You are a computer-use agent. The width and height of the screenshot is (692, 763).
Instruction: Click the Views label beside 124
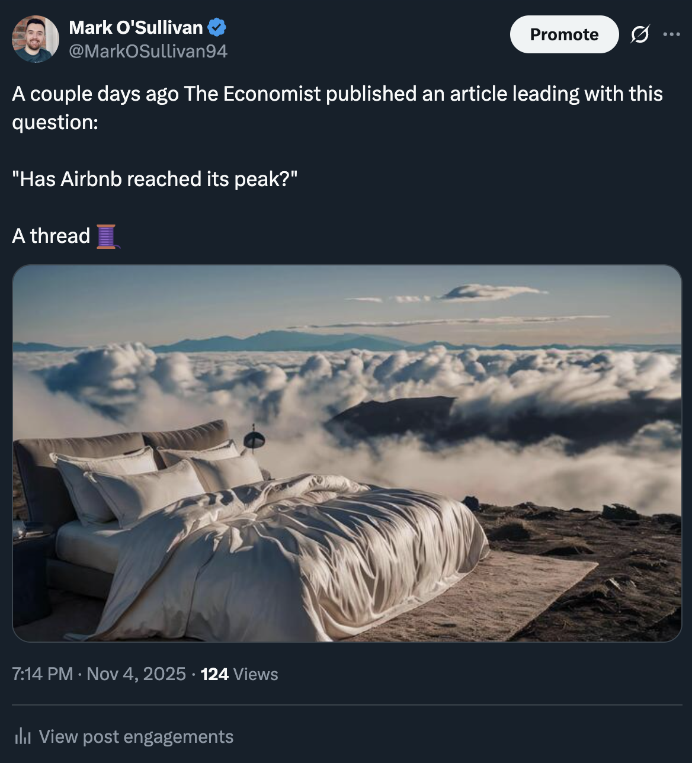[x=255, y=674]
